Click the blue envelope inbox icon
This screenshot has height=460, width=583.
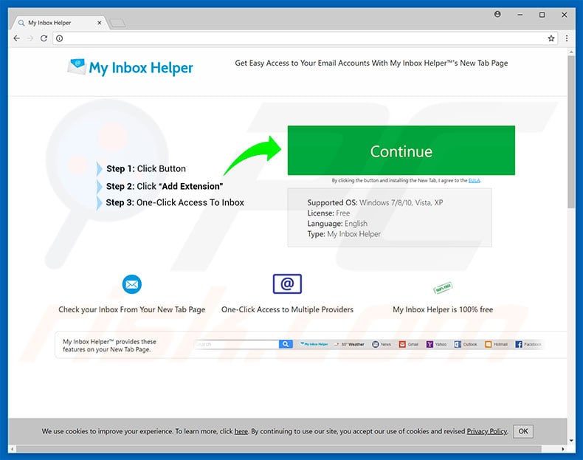(131, 284)
